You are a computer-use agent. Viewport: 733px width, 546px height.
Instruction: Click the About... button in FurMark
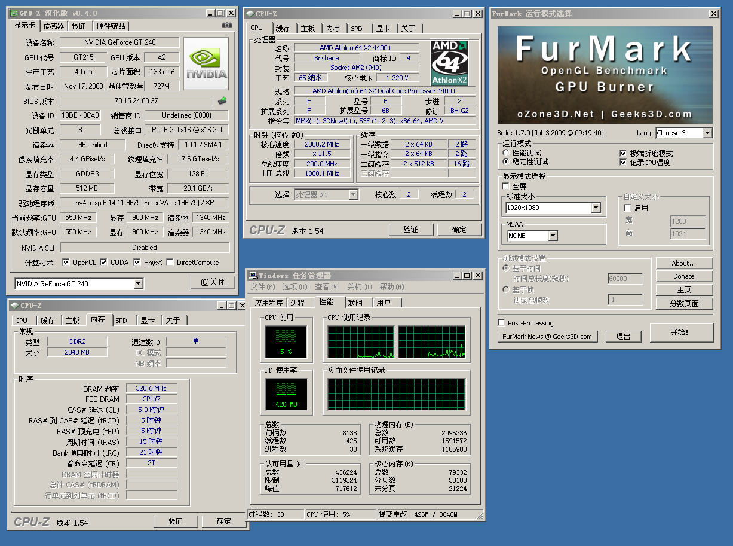pyautogui.click(x=684, y=263)
